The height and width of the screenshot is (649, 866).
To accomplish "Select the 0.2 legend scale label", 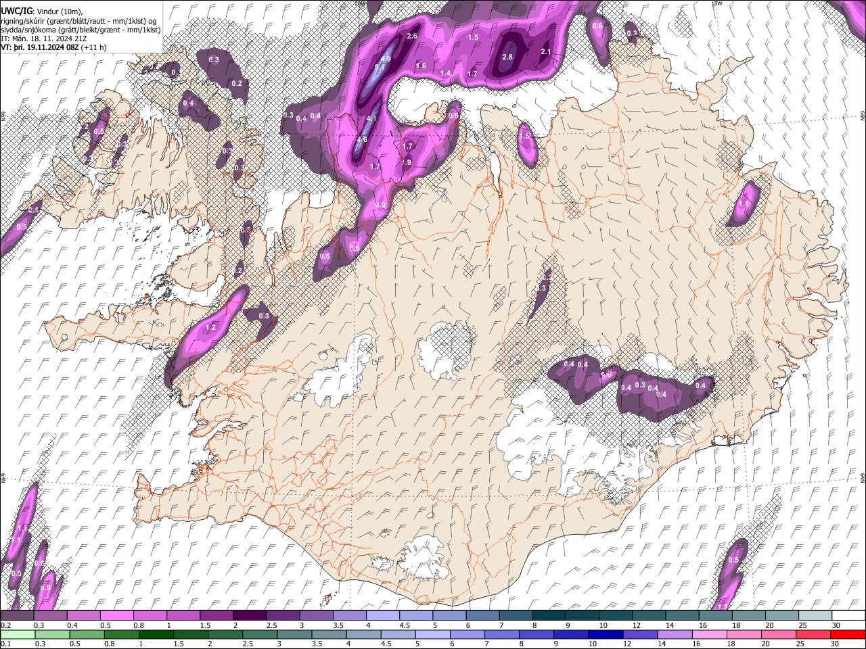I will 5,625.
